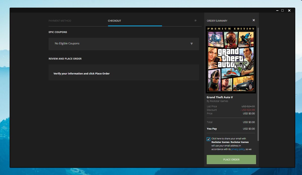Uncheck share email with Rockstar Games checkbox

(208, 139)
